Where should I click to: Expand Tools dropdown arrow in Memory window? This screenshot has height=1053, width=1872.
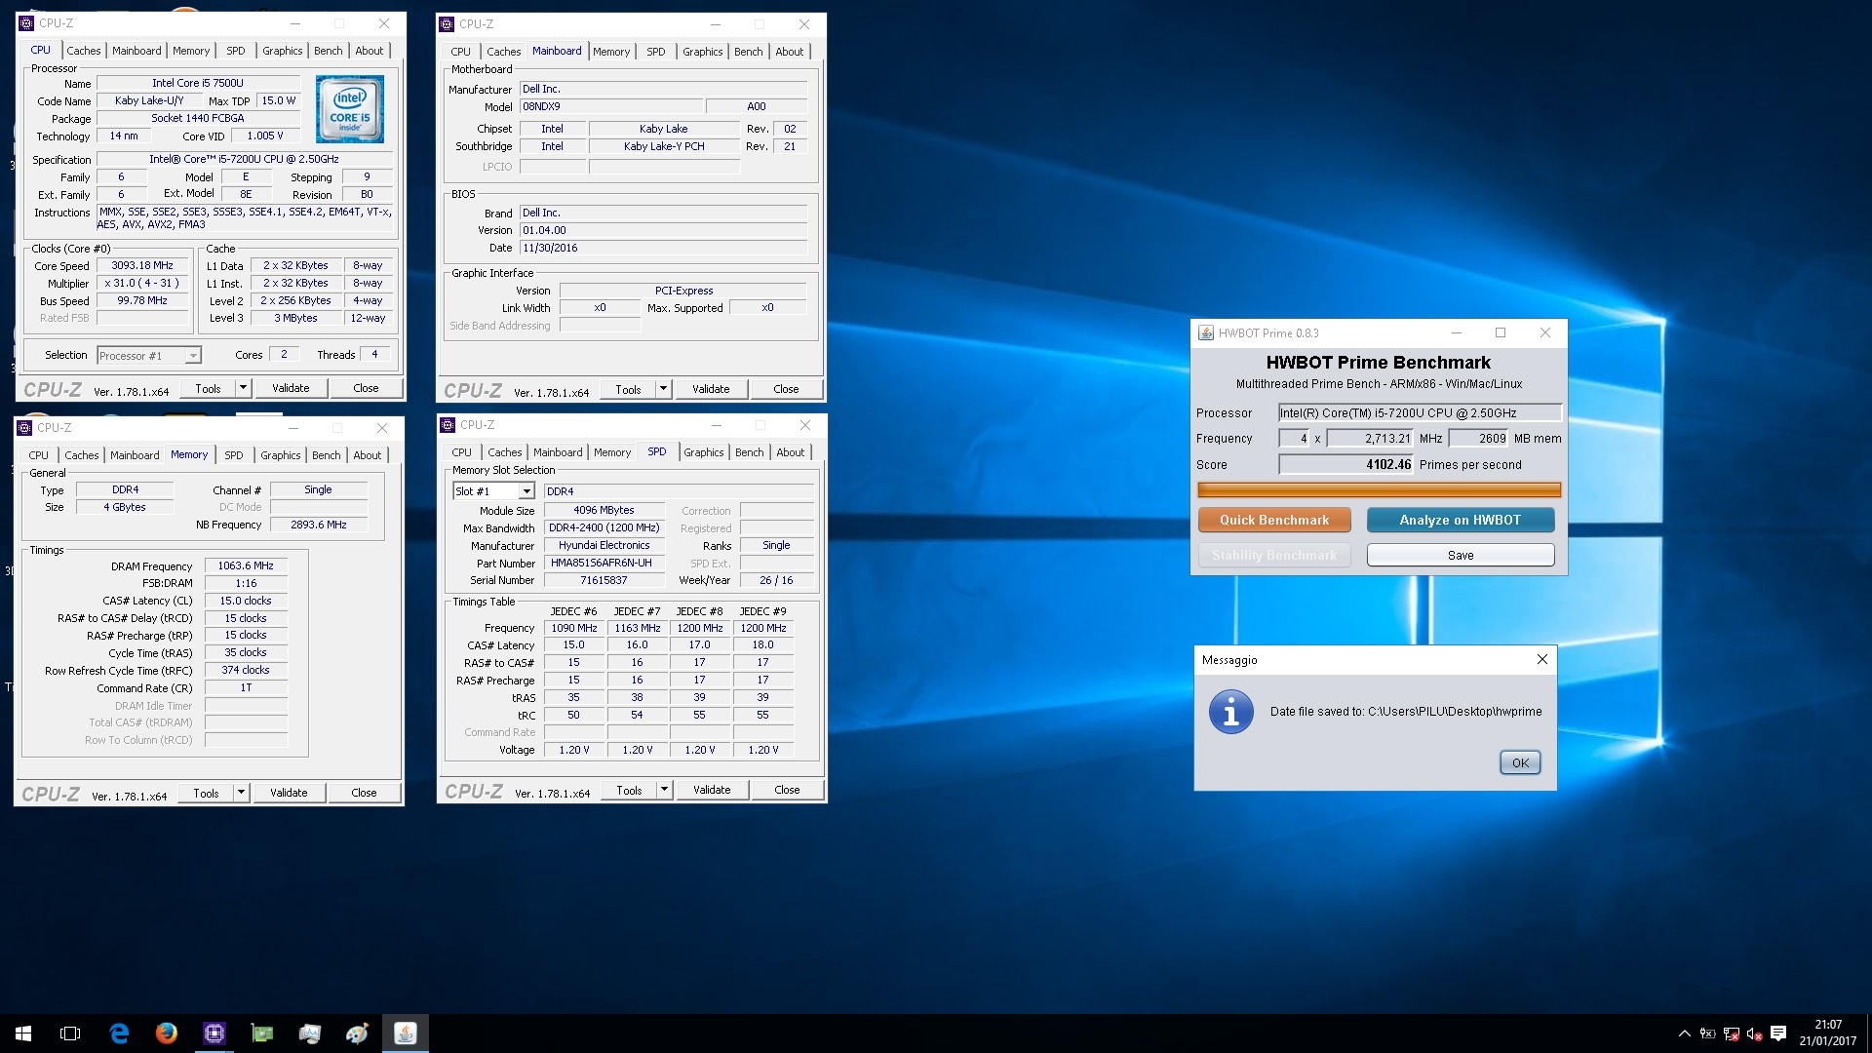242,793
